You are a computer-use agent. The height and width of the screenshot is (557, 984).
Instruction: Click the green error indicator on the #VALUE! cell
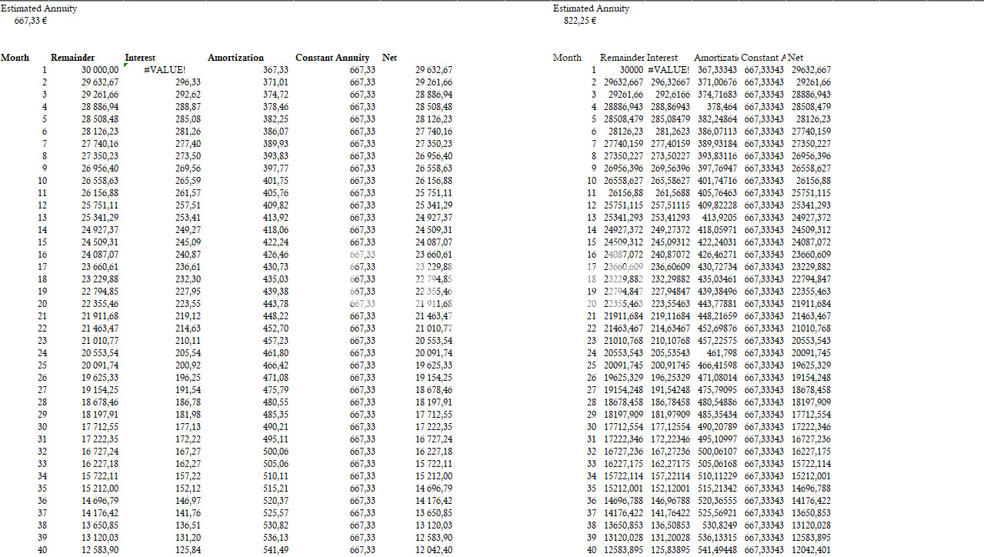[126, 66]
